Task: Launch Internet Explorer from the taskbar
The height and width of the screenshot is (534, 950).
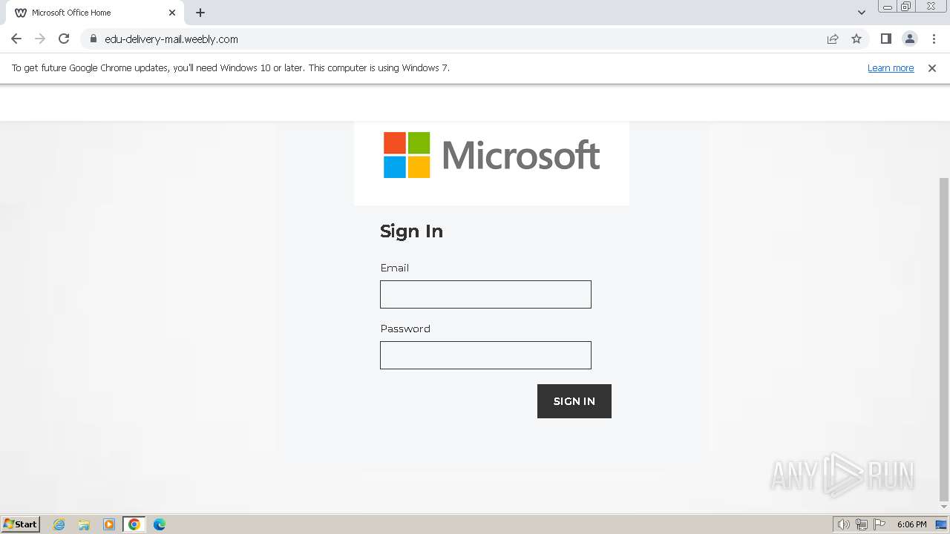Action: 59,524
